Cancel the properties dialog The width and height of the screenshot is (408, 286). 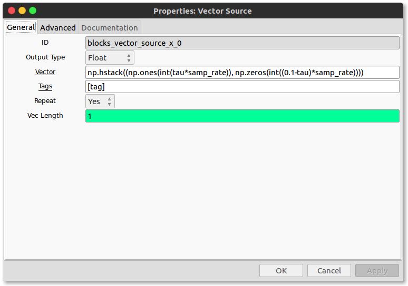point(329,271)
